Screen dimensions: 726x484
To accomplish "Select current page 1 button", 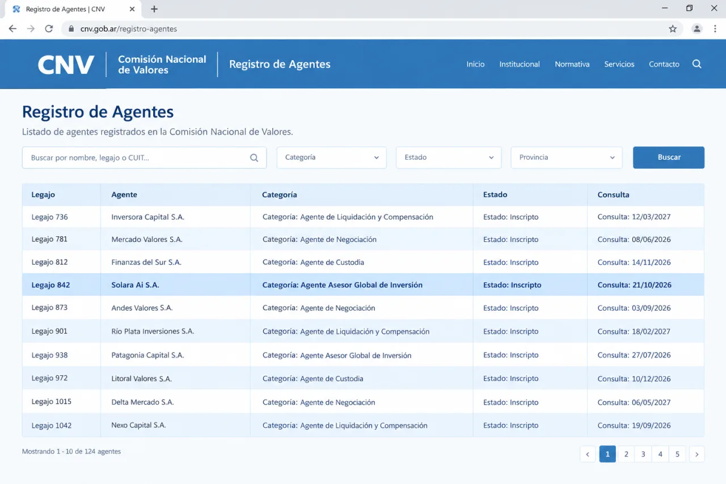I will (x=607, y=454).
